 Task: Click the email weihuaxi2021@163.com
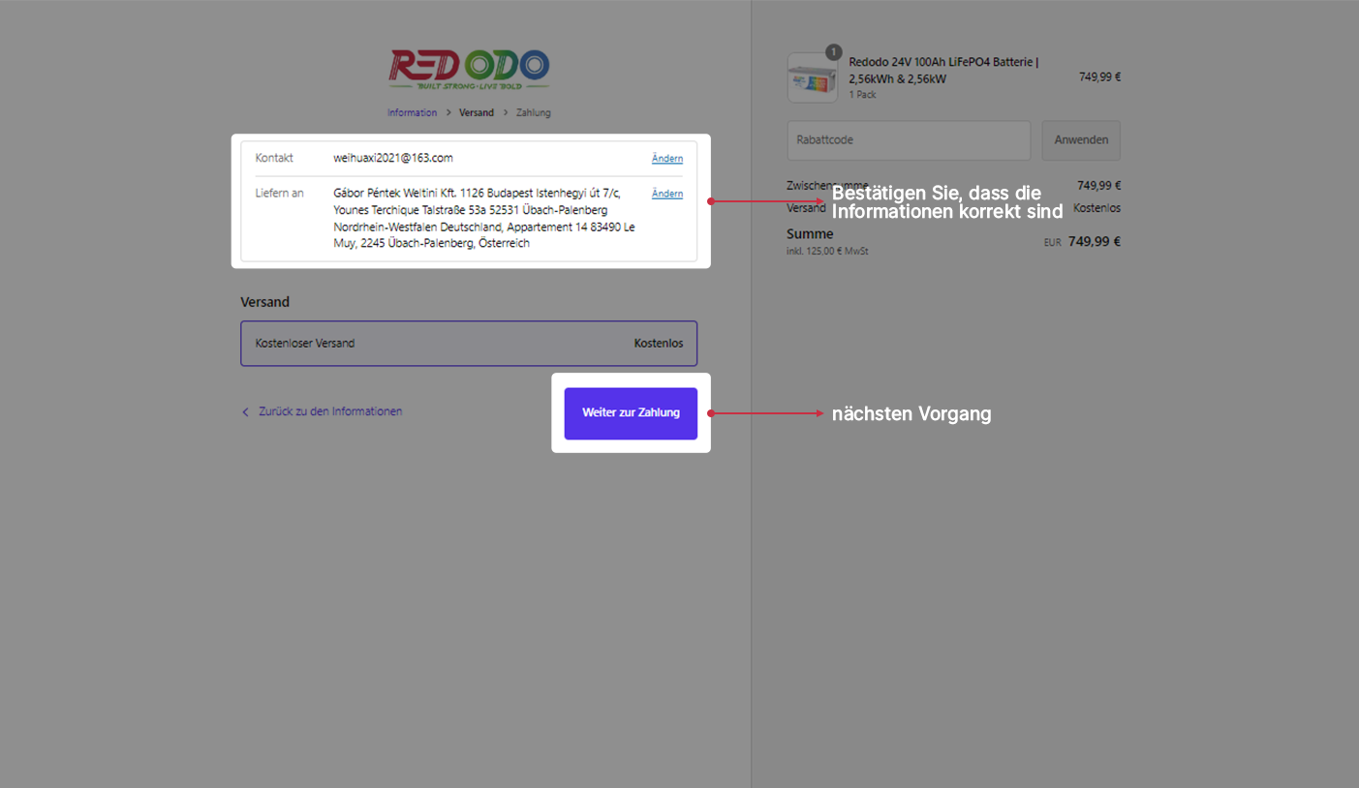click(x=393, y=158)
